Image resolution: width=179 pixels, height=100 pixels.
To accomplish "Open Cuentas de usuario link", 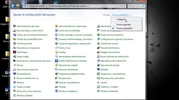I will (x=109, y=44).
